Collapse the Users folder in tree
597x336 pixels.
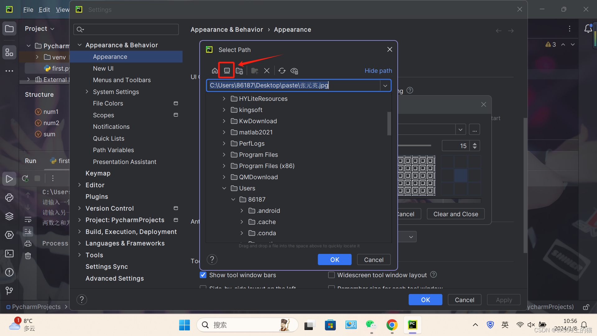point(224,188)
